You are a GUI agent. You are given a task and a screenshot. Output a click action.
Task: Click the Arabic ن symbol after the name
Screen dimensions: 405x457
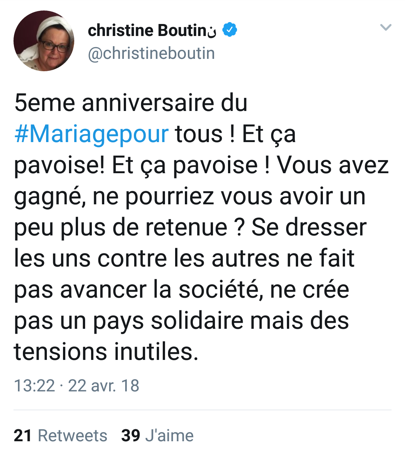(x=212, y=31)
